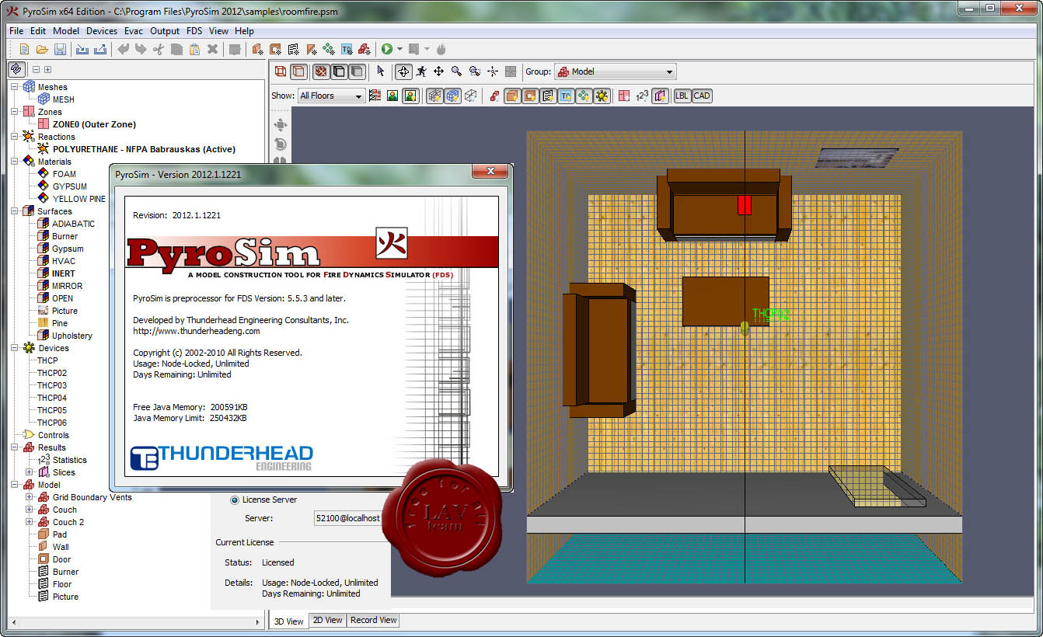Select the THCP04 device item
1043x637 pixels.
point(52,398)
